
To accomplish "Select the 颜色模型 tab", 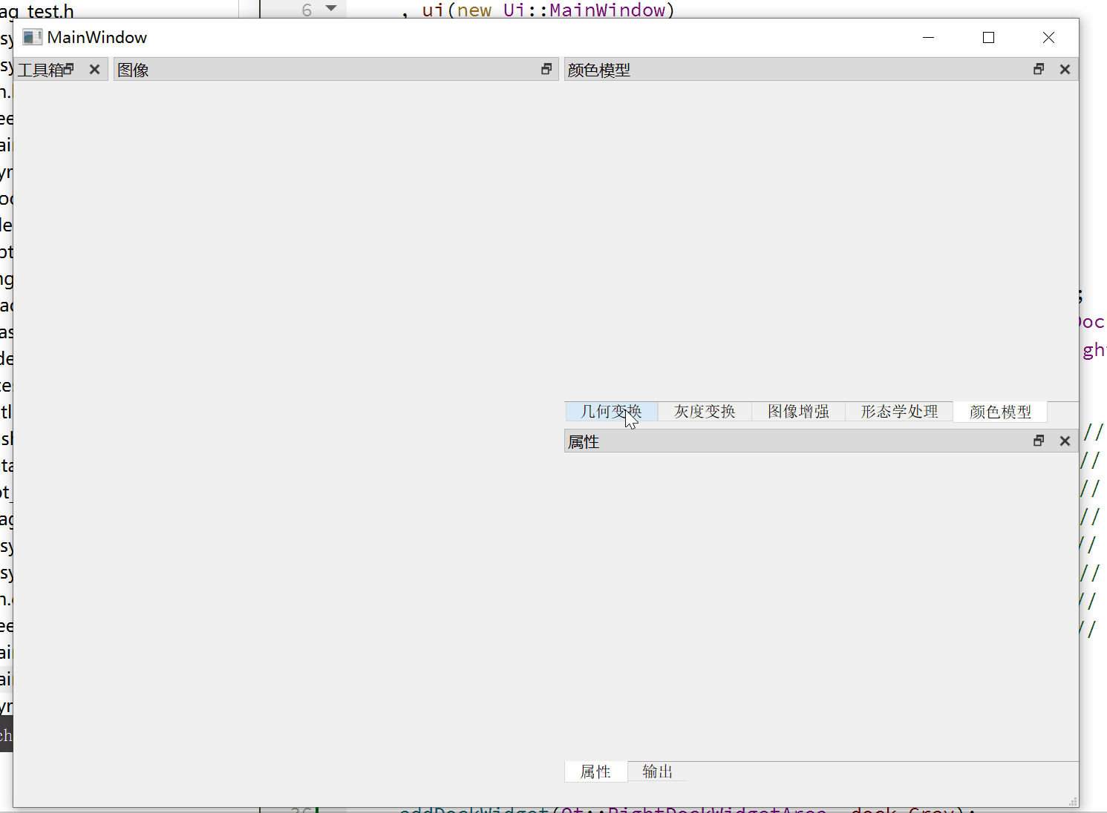I will (1000, 412).
